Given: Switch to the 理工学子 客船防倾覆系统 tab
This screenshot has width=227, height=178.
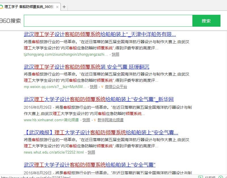Looking at the screenshot, I should tap(28, 7).
